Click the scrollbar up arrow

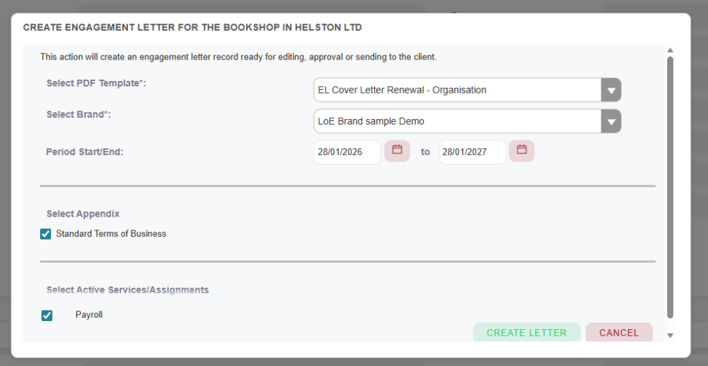coord(670,51)
